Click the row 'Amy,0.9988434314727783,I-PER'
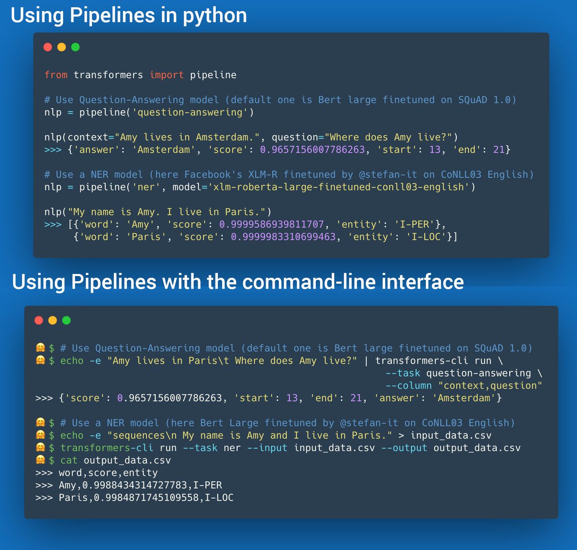Screen dimensions: 577x550 click(x=140, y=486)
